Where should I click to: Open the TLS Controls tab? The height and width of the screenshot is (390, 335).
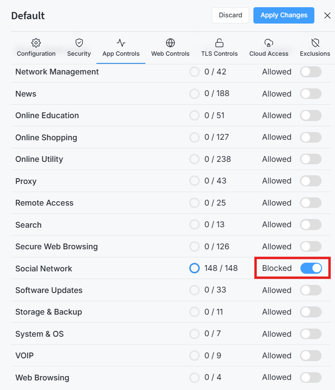tap(219, 48)
